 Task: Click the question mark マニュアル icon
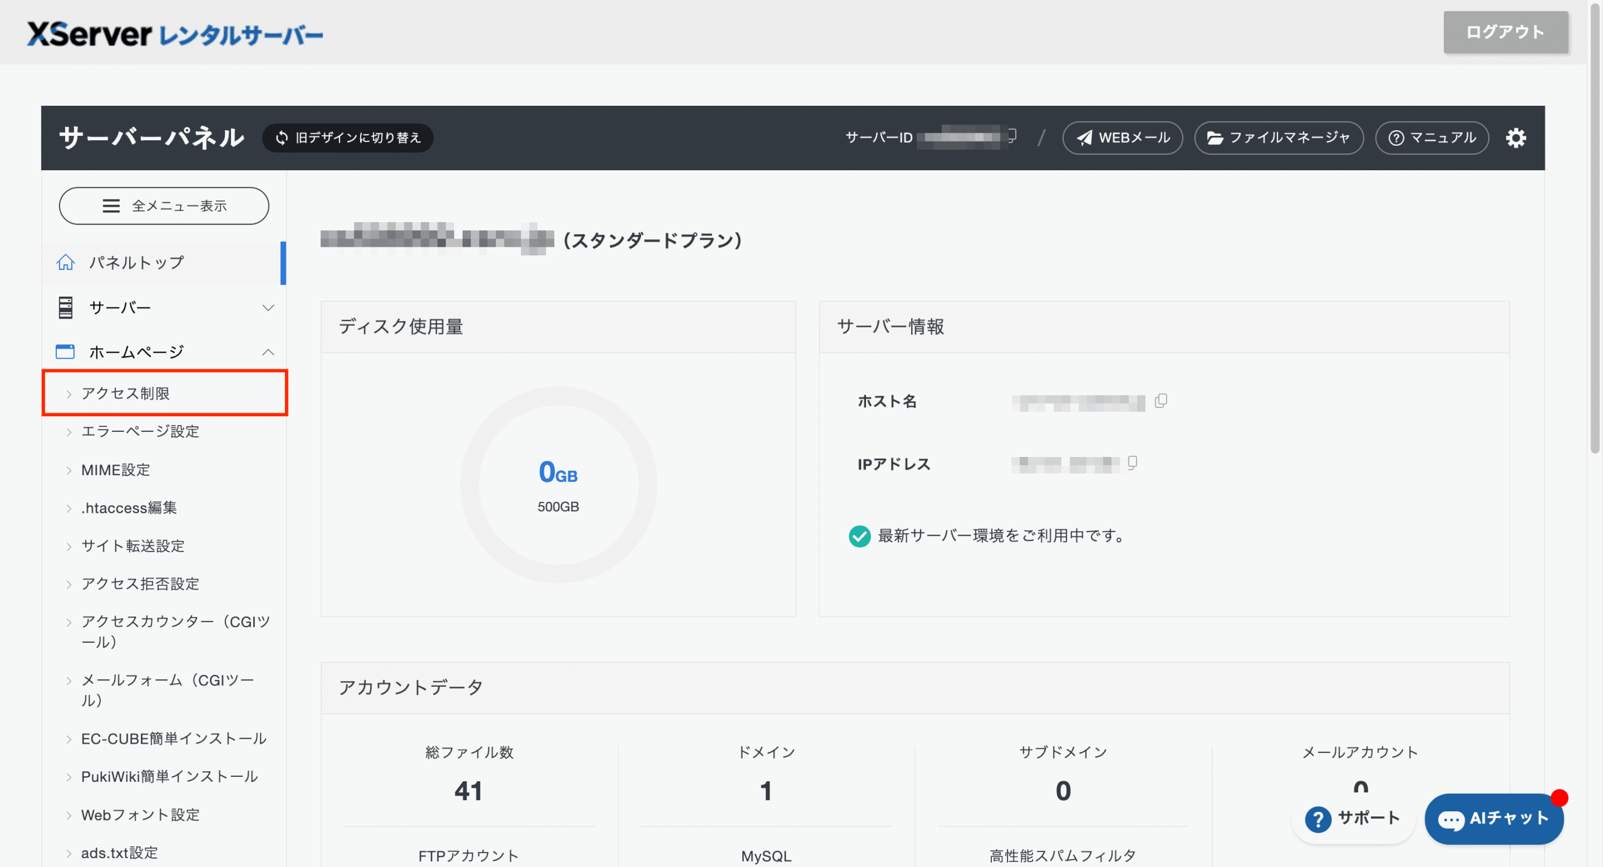point(1396,138)
